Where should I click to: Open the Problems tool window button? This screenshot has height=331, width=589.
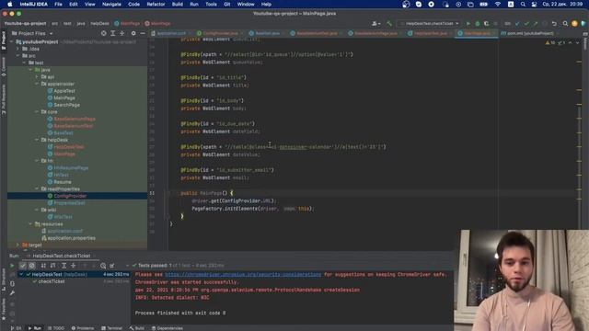[83, 328]
